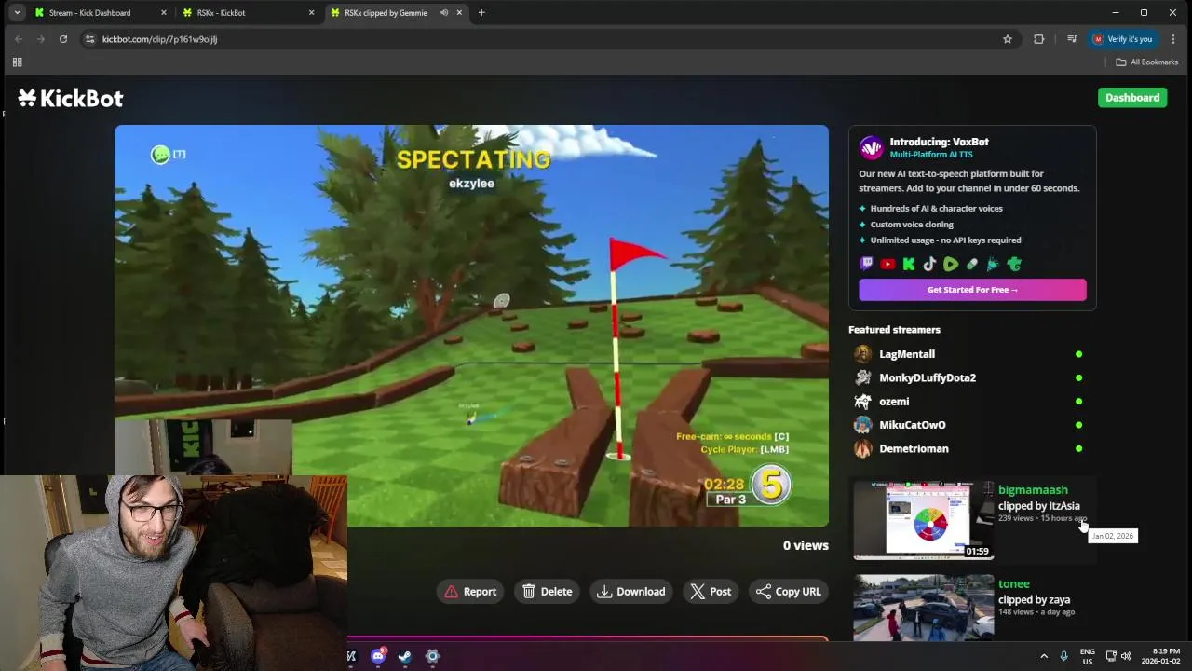Click the 0 views text
The width and height of the screenshot is (1192, 671).
[x=806, y=546]
